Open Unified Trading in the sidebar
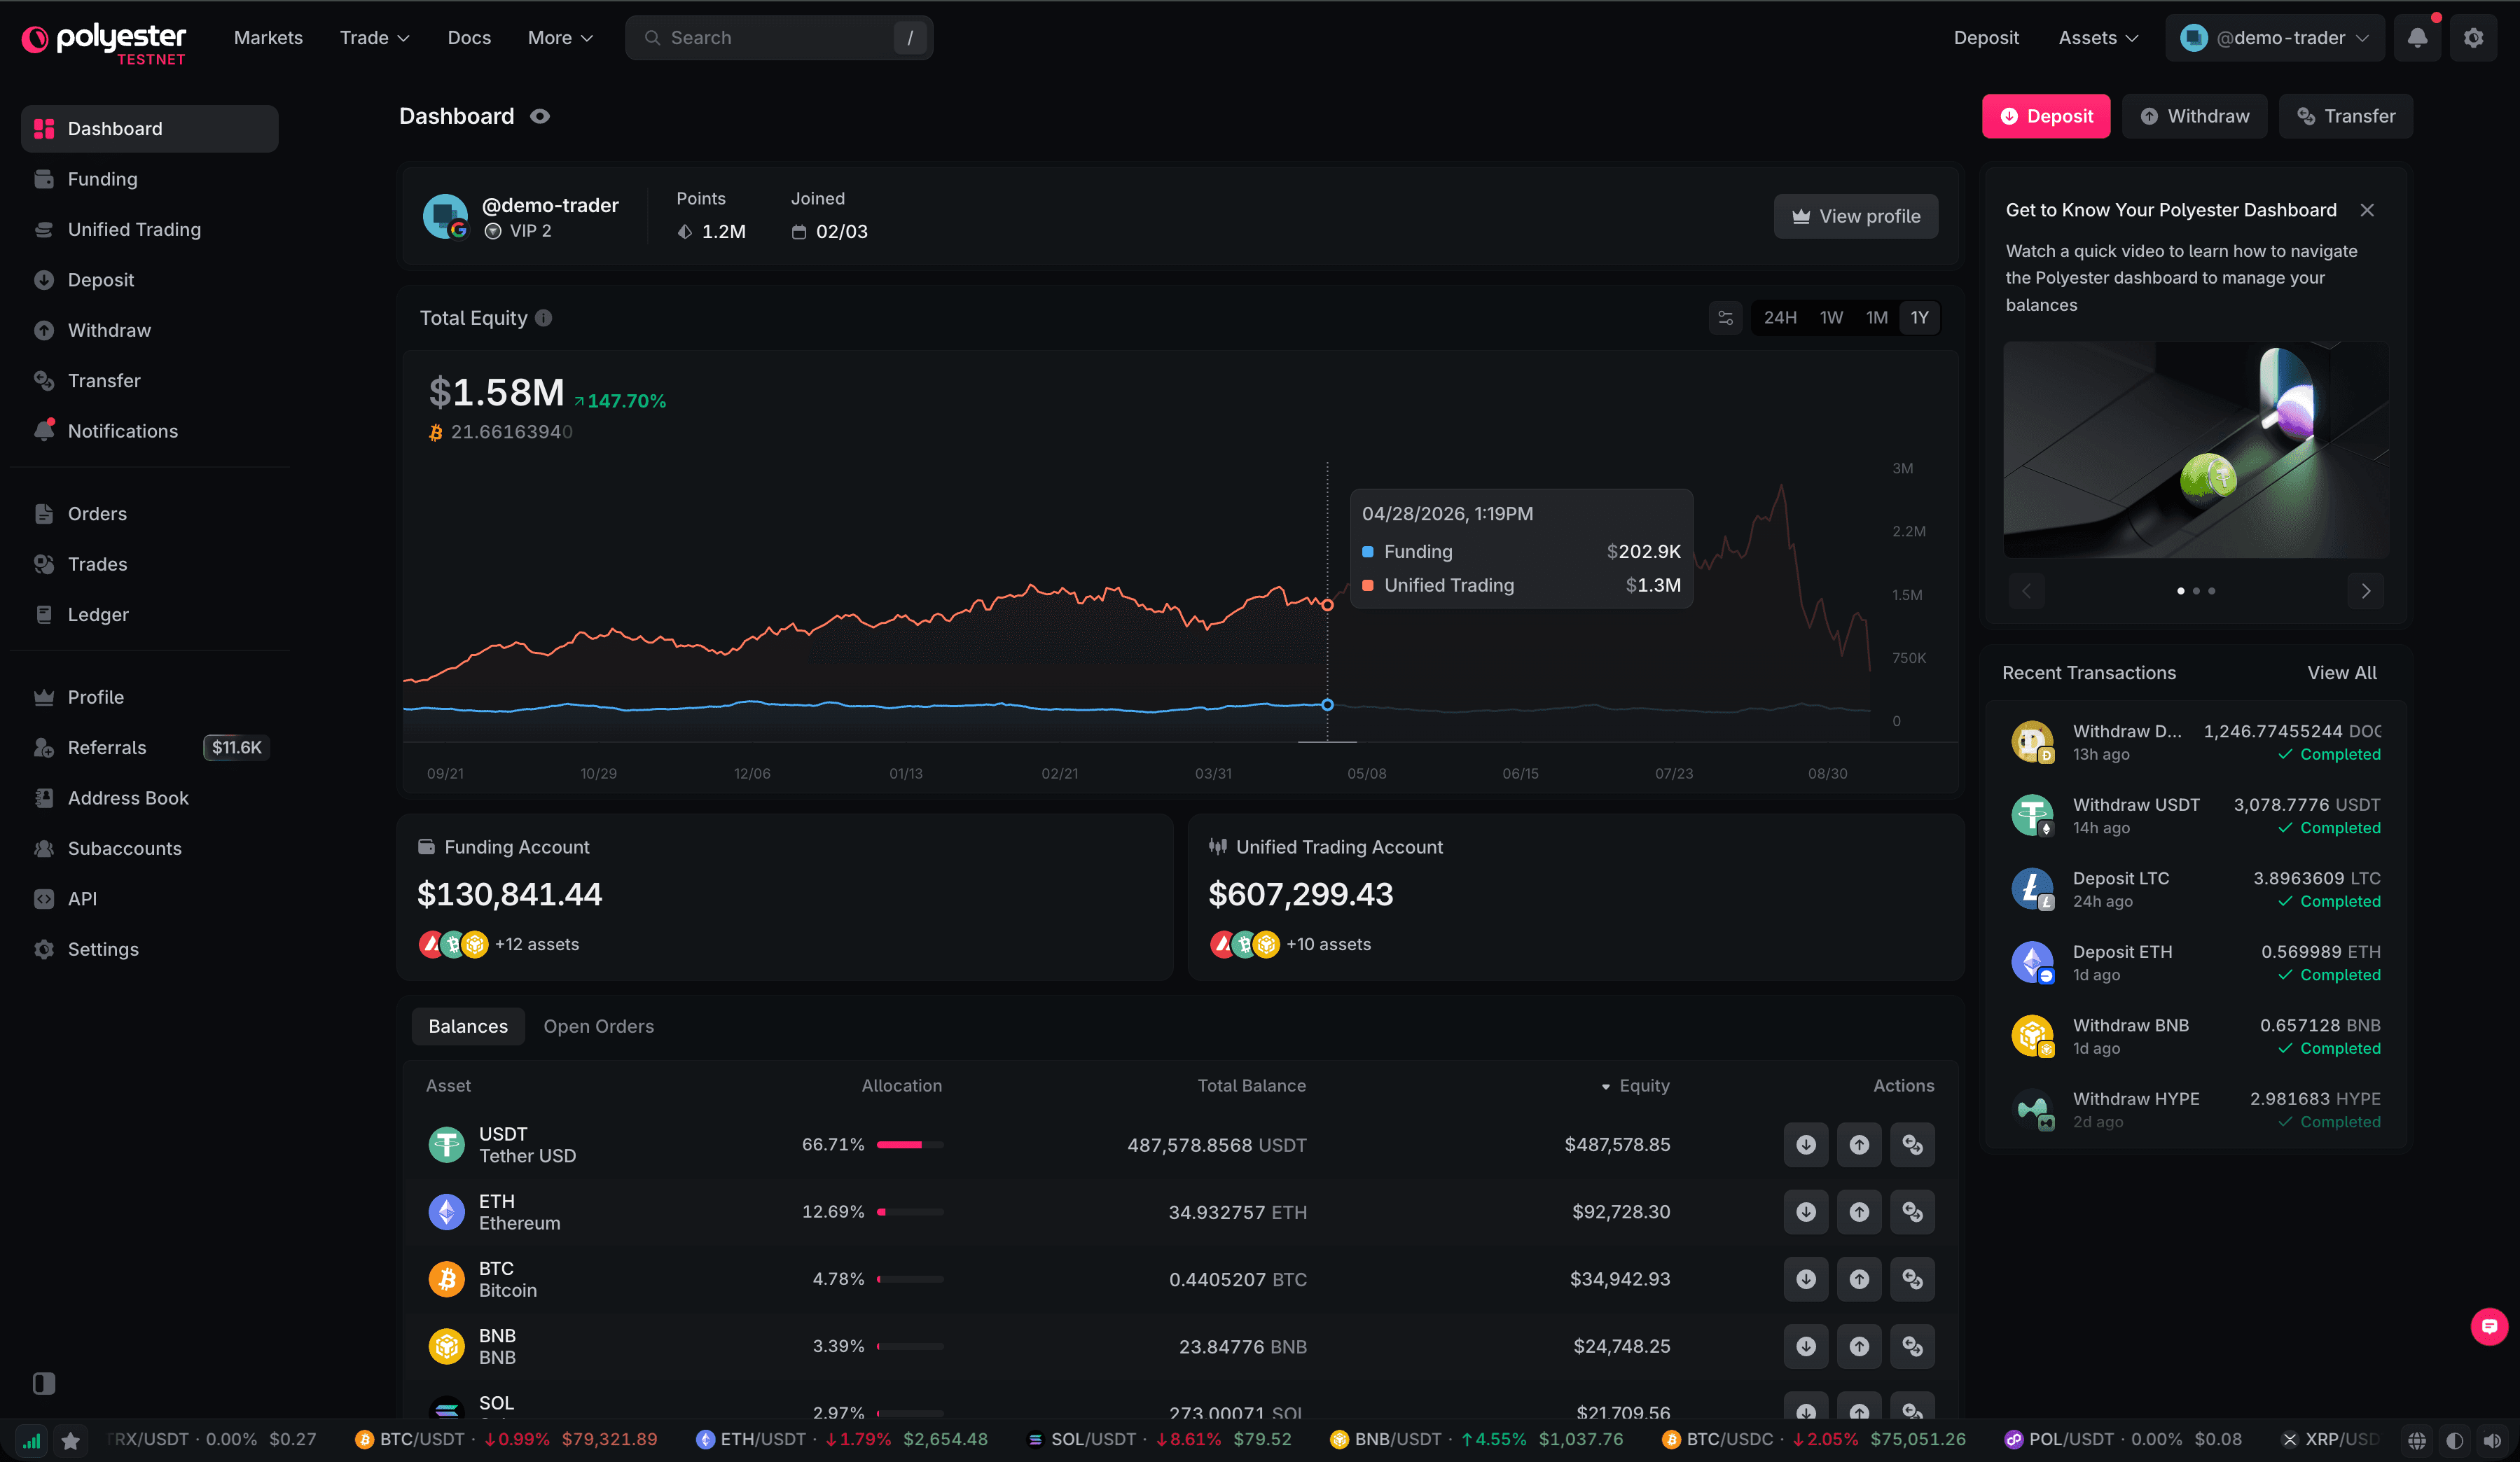 point(150,230)
